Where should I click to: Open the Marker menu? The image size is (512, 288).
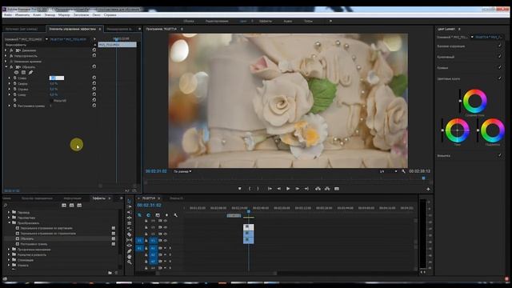(64, 14)
